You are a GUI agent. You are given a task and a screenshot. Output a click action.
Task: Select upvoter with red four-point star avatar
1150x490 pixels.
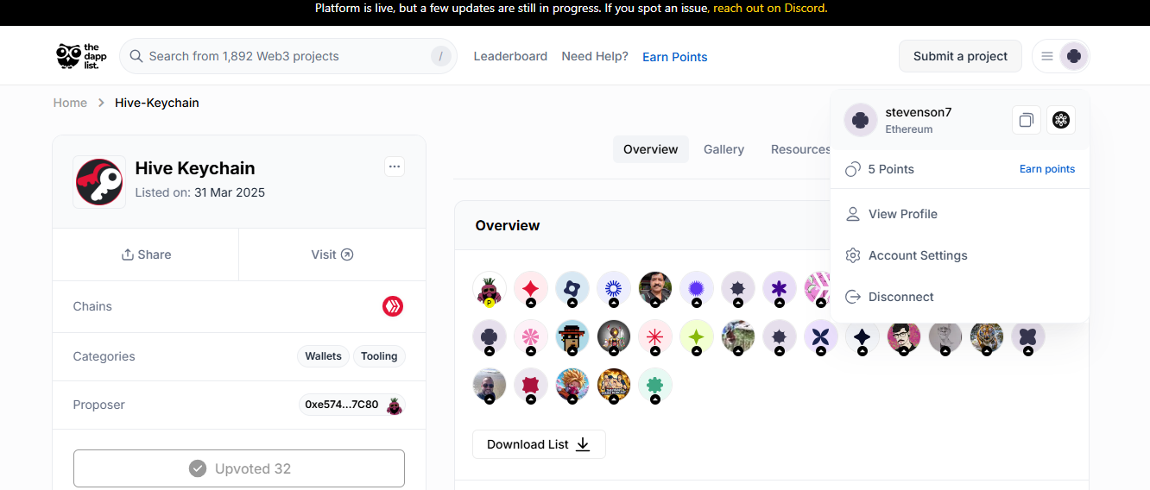pyautogui.click(x=531, y=288)
